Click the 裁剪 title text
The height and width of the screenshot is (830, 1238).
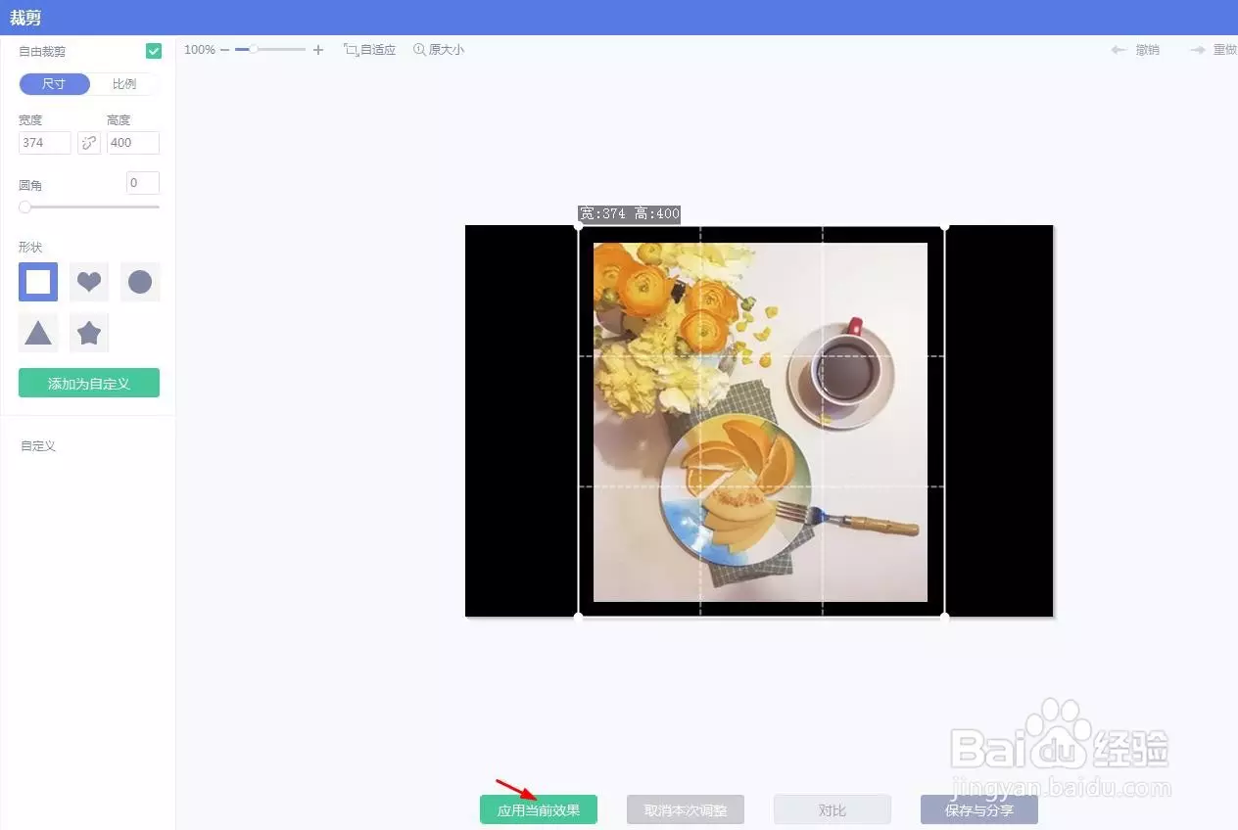[25, 19]
